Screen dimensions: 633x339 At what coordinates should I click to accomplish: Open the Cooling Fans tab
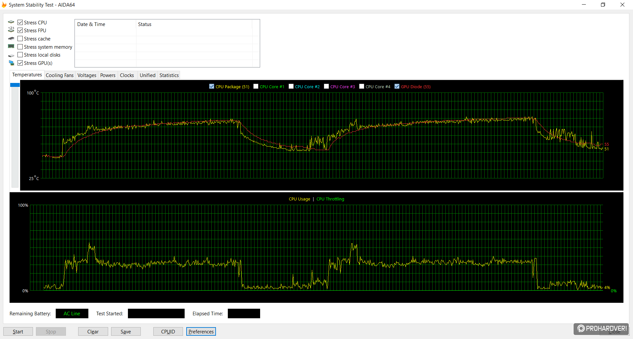[x=60, y=75]
